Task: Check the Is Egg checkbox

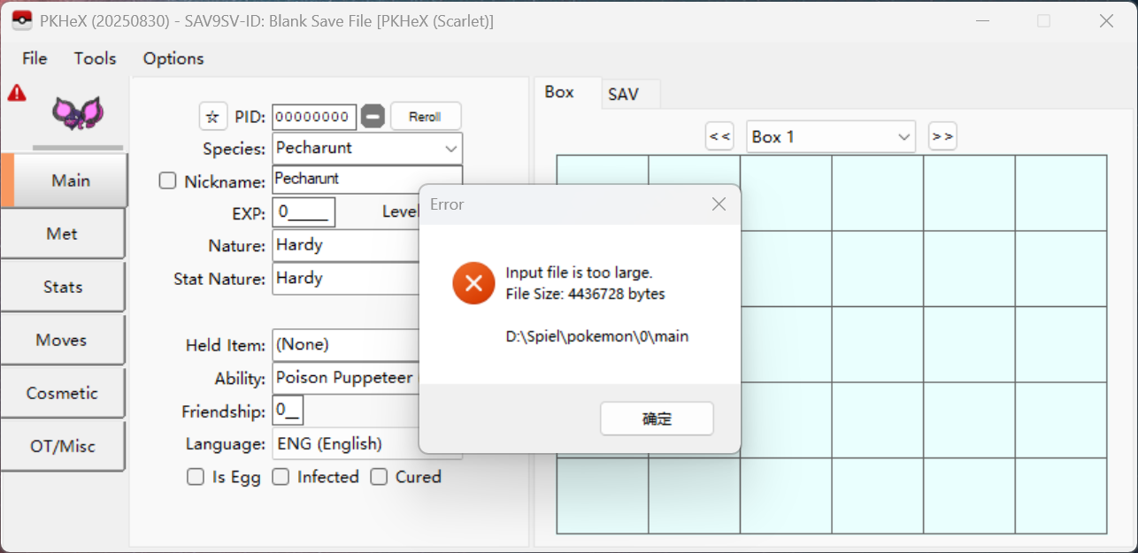Action: [196, 477]
